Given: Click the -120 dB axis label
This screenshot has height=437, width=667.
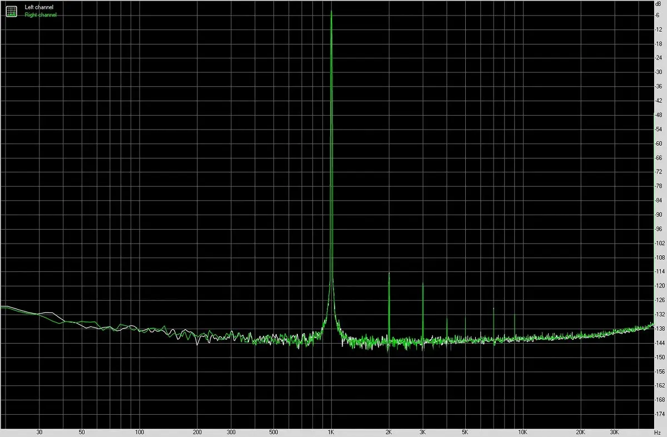Looking at the screenshot, I should point(660,286).
